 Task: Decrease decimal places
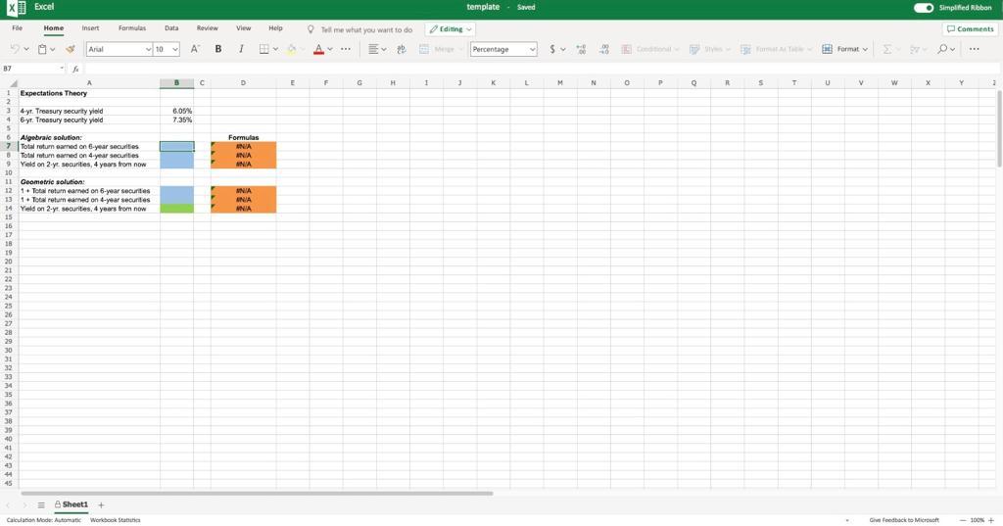click(604, 49)
